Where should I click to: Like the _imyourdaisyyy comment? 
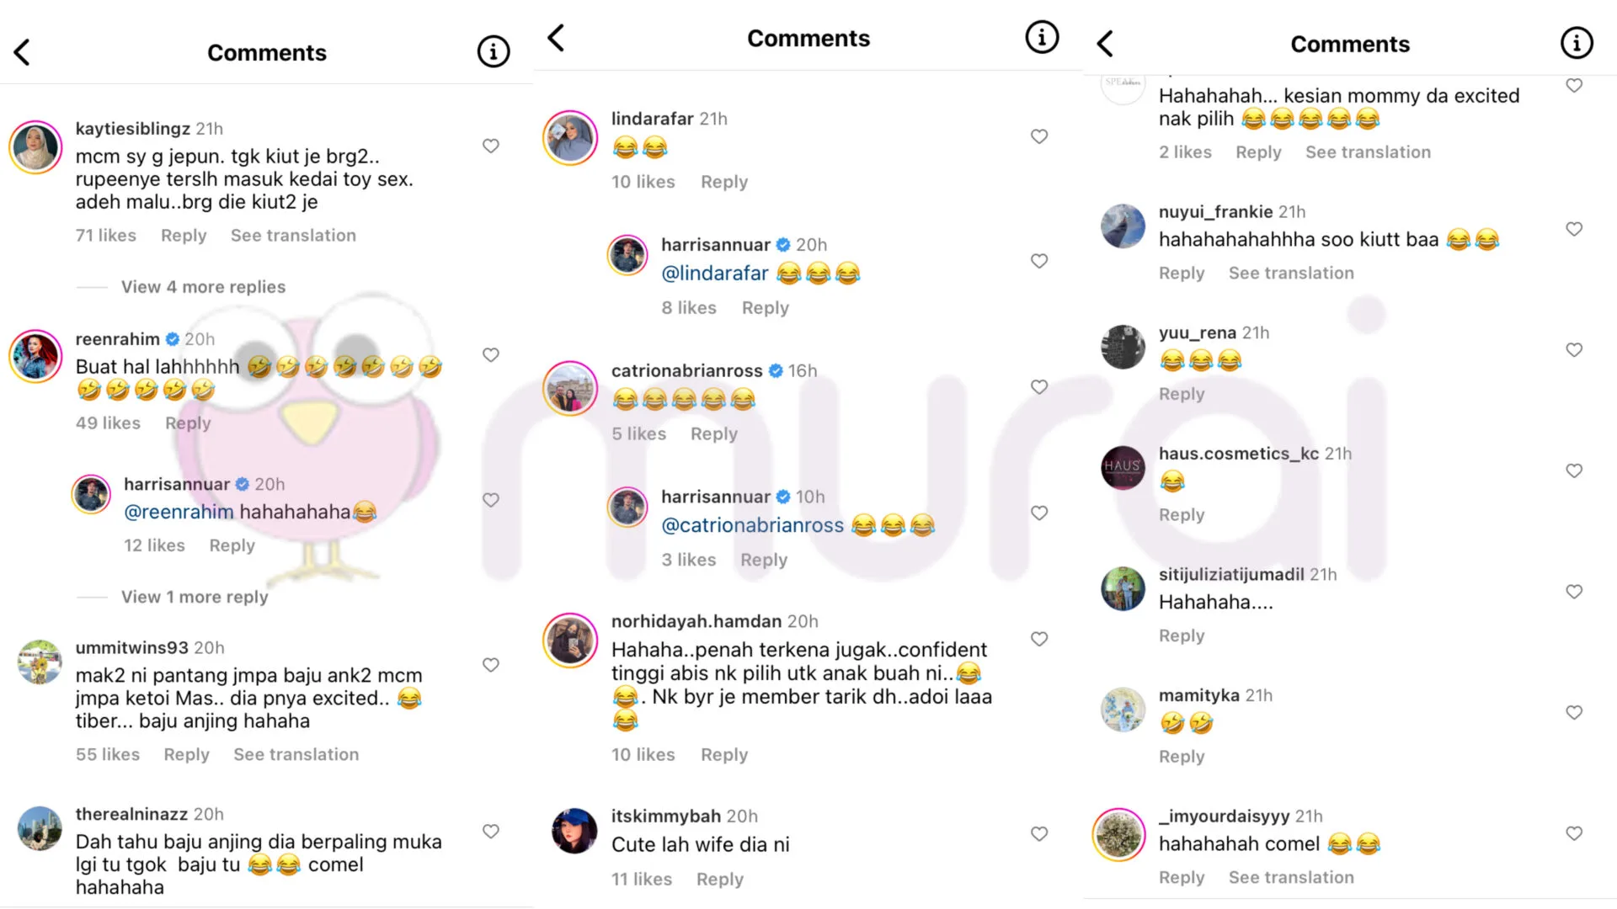[1573, 833]
